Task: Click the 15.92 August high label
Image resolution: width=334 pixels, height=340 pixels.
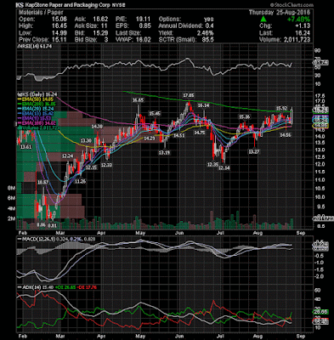Action: tap(281, 108)
